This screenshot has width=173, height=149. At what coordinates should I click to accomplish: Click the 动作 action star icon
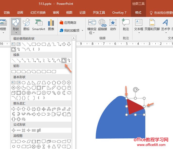[113, 25]
